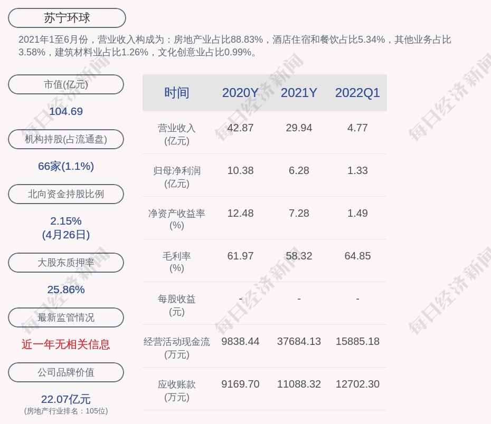Click the gross margin value 58.32
The width and height of the screenshot is (491, 424).
(299, 256)
